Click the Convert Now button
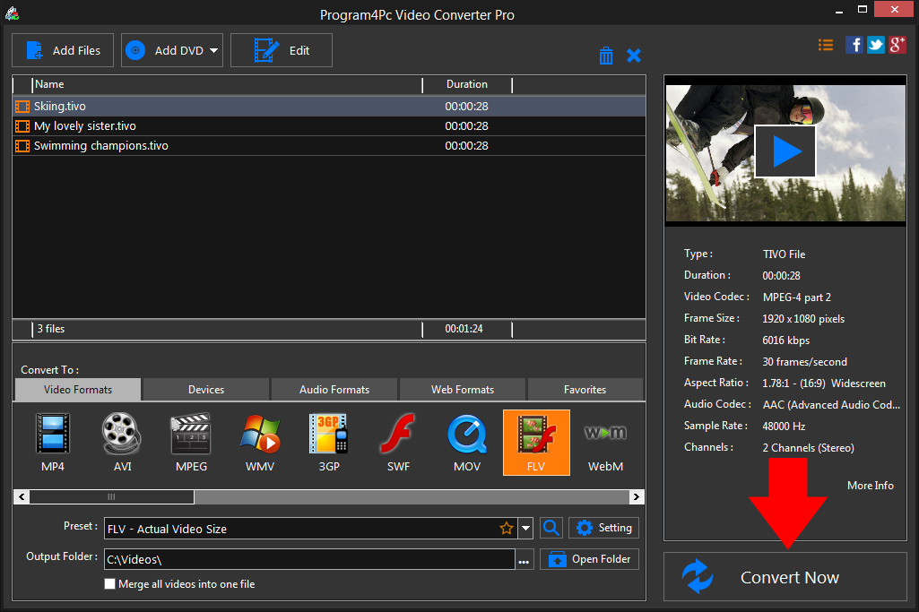 point(785,577)
